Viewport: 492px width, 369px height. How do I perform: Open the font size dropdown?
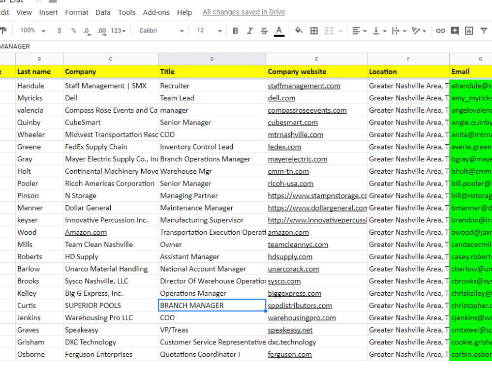click(209, 31)
